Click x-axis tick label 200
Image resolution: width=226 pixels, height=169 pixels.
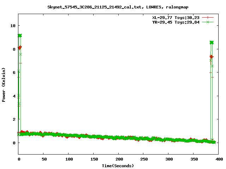[x=119, y=159]
